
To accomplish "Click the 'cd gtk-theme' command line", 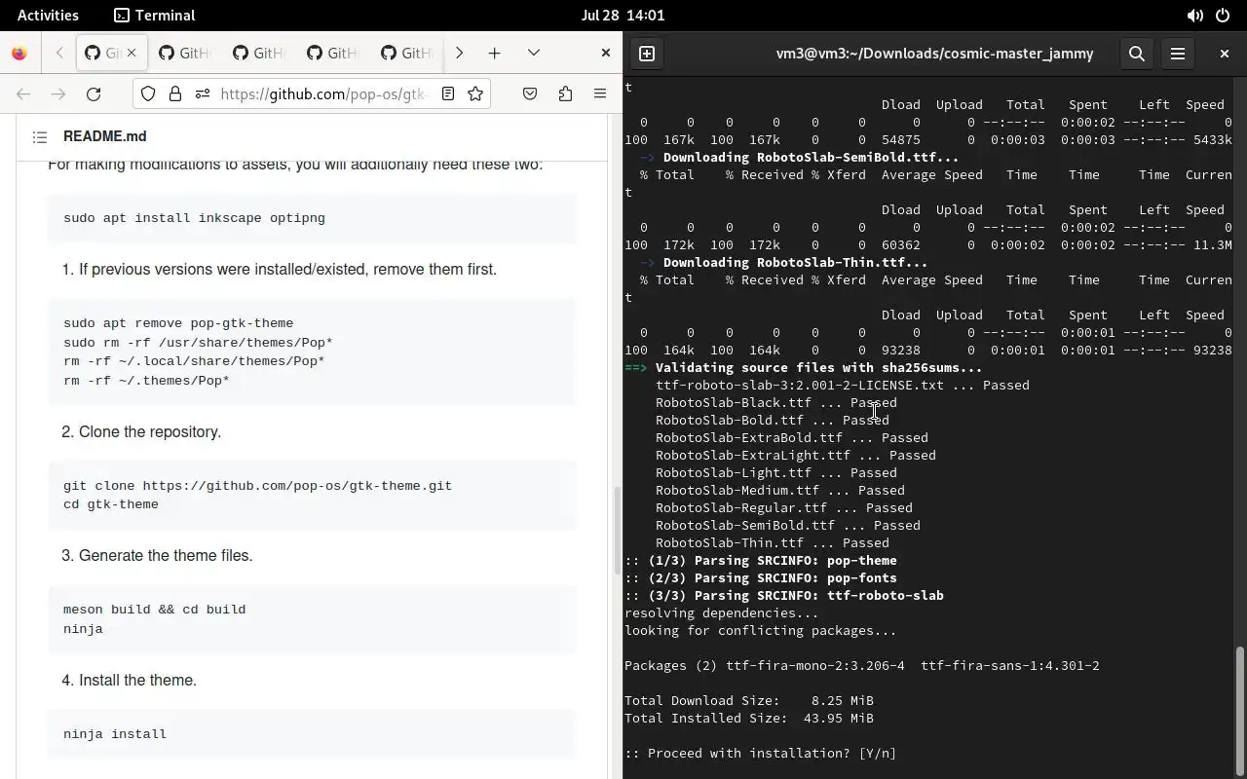I will tap(110, 504).
